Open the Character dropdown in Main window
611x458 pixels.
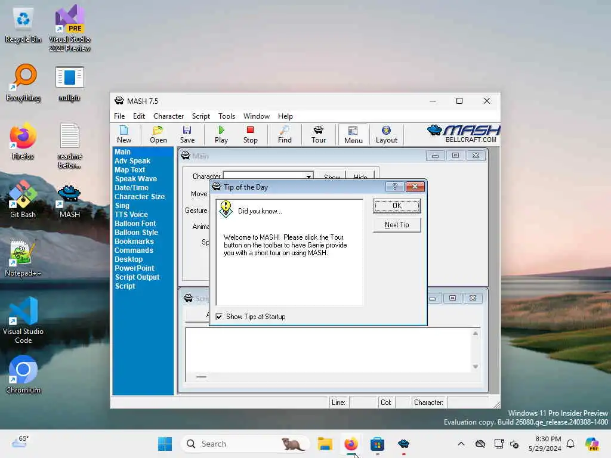click(x=308, y=176)
